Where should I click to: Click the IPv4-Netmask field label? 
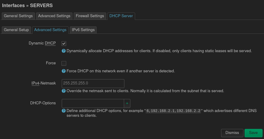[x=44, y=83]
